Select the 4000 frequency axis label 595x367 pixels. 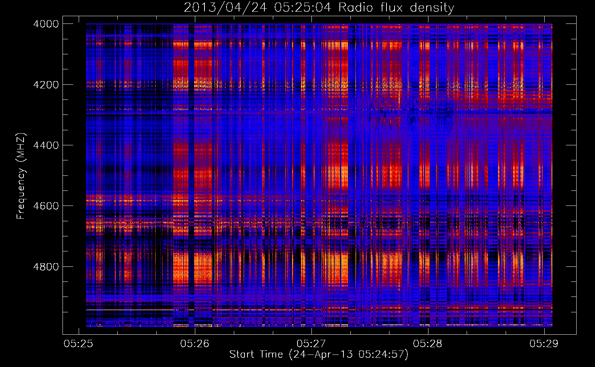coord(46,24)
